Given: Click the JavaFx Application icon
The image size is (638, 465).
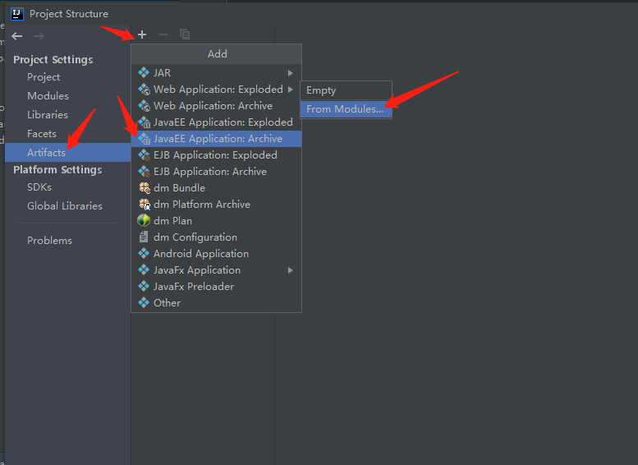Looking at the screenshot, I should [144, 269].
